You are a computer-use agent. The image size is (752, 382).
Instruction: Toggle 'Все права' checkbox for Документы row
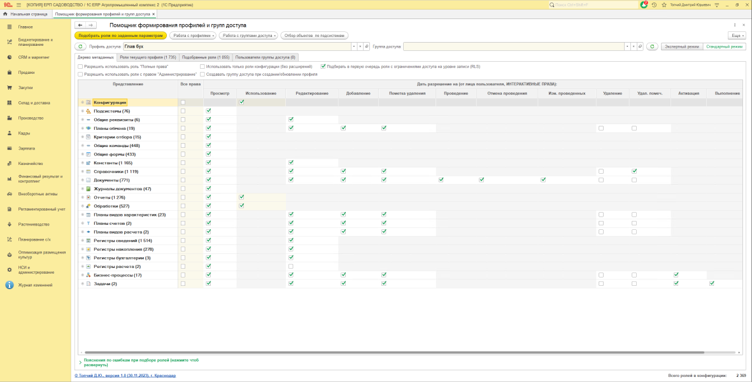point(183,180)
